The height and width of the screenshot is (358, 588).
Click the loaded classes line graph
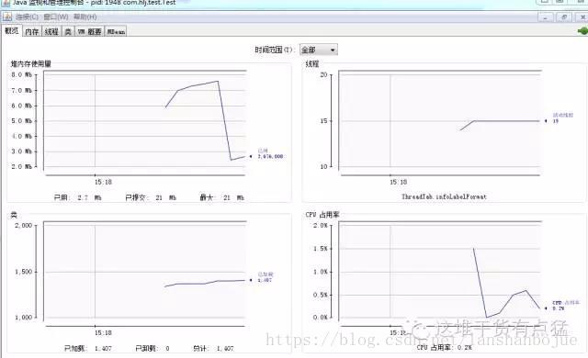click(205, 284)
